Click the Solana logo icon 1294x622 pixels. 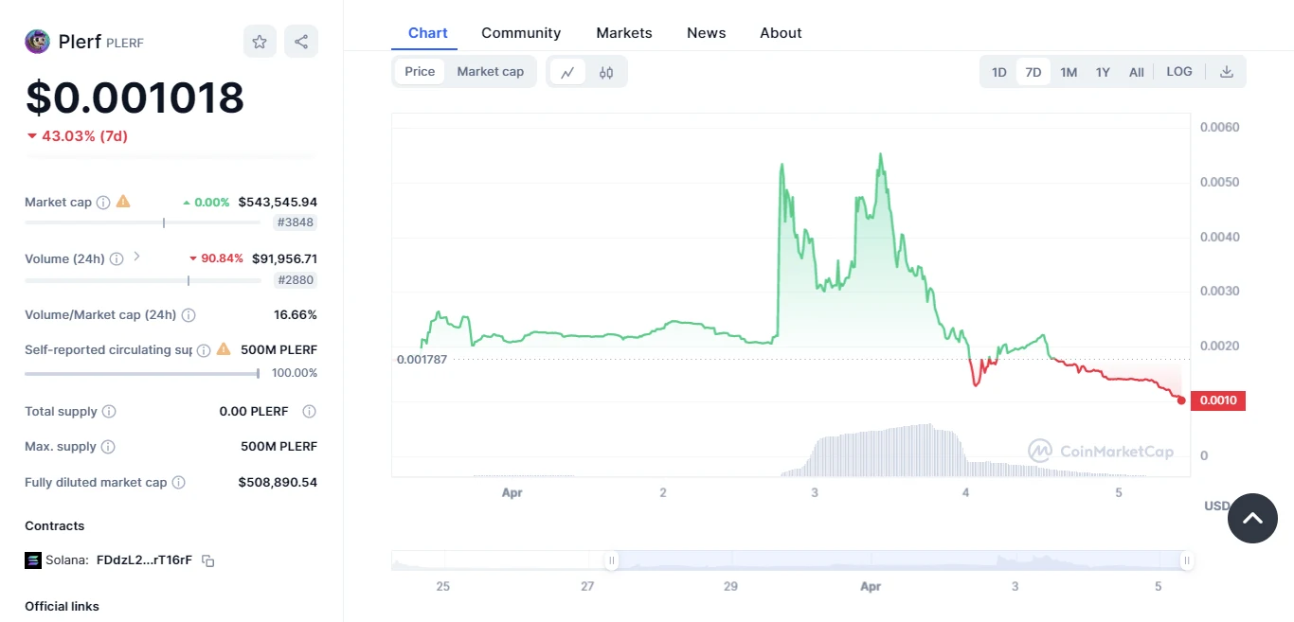coord(33,560)
